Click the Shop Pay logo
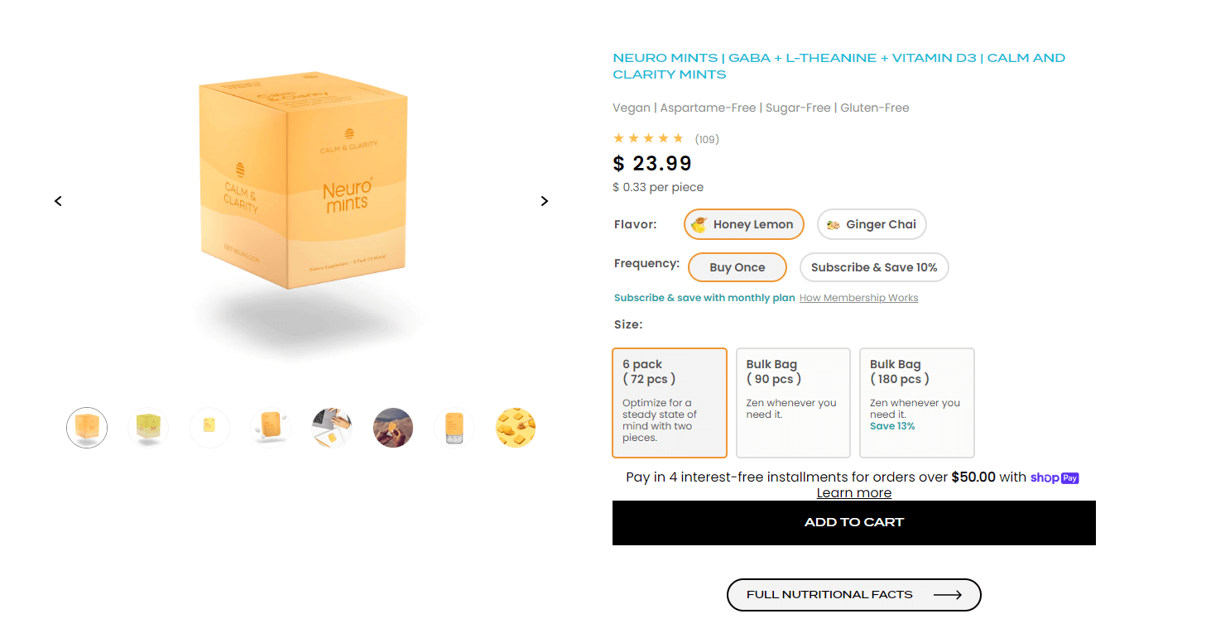The image size is (1206, 633). 1055,477
